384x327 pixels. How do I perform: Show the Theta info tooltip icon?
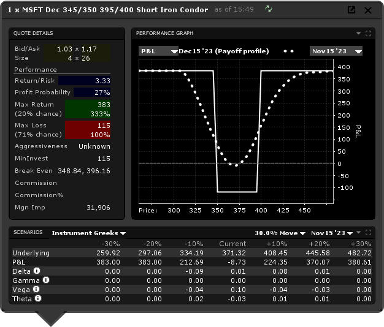pyautogui.click(x=38, y=298)
